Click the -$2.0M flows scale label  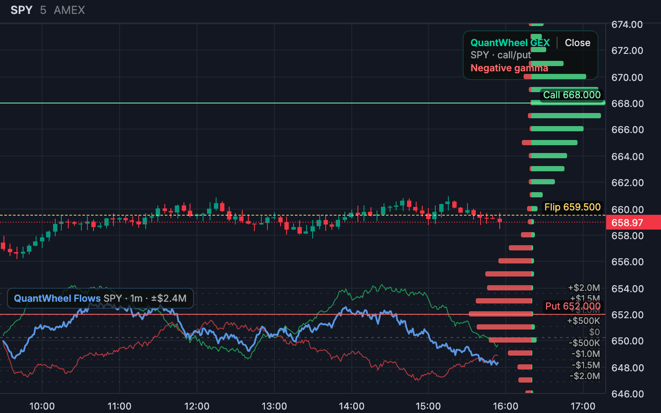[585, 376]
